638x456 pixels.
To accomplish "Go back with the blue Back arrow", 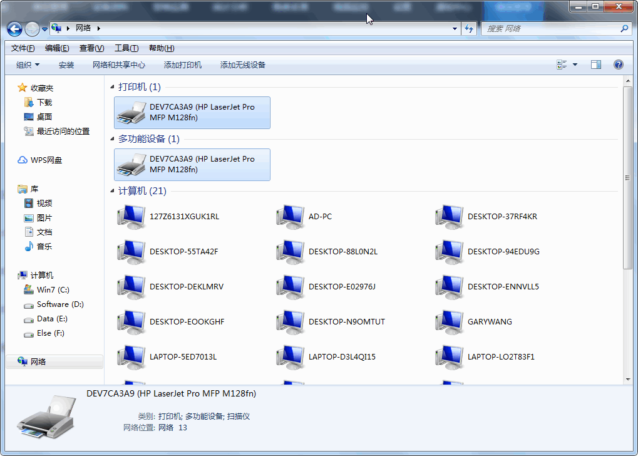I will click(x=14, y=29).
